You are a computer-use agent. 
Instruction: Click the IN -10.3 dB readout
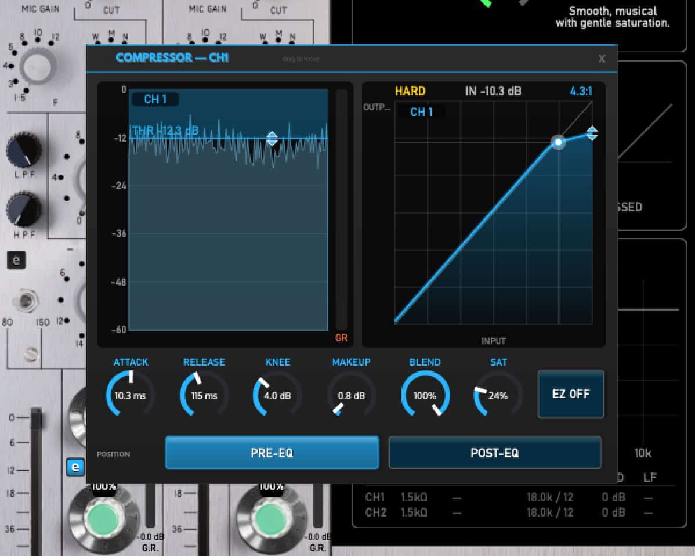click(x=493, y=91)
